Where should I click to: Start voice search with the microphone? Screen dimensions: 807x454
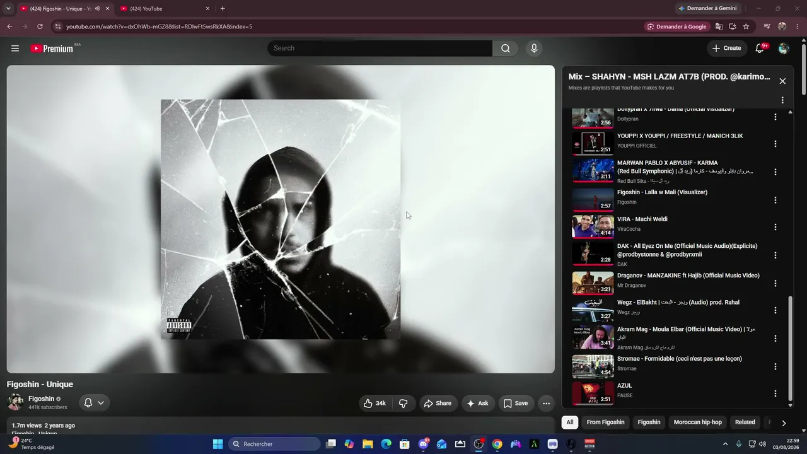[x=534, y=49]
